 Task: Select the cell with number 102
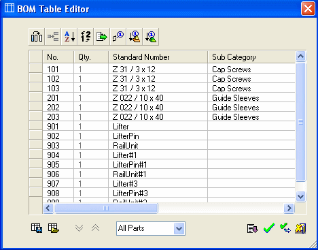(x=58, y=79)
